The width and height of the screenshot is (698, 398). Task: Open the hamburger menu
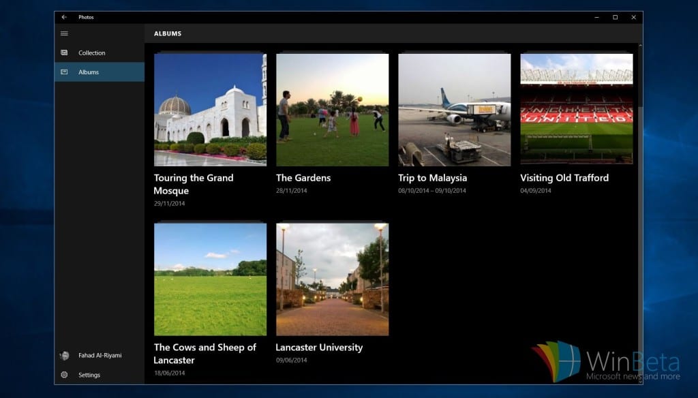coord(64,33)
